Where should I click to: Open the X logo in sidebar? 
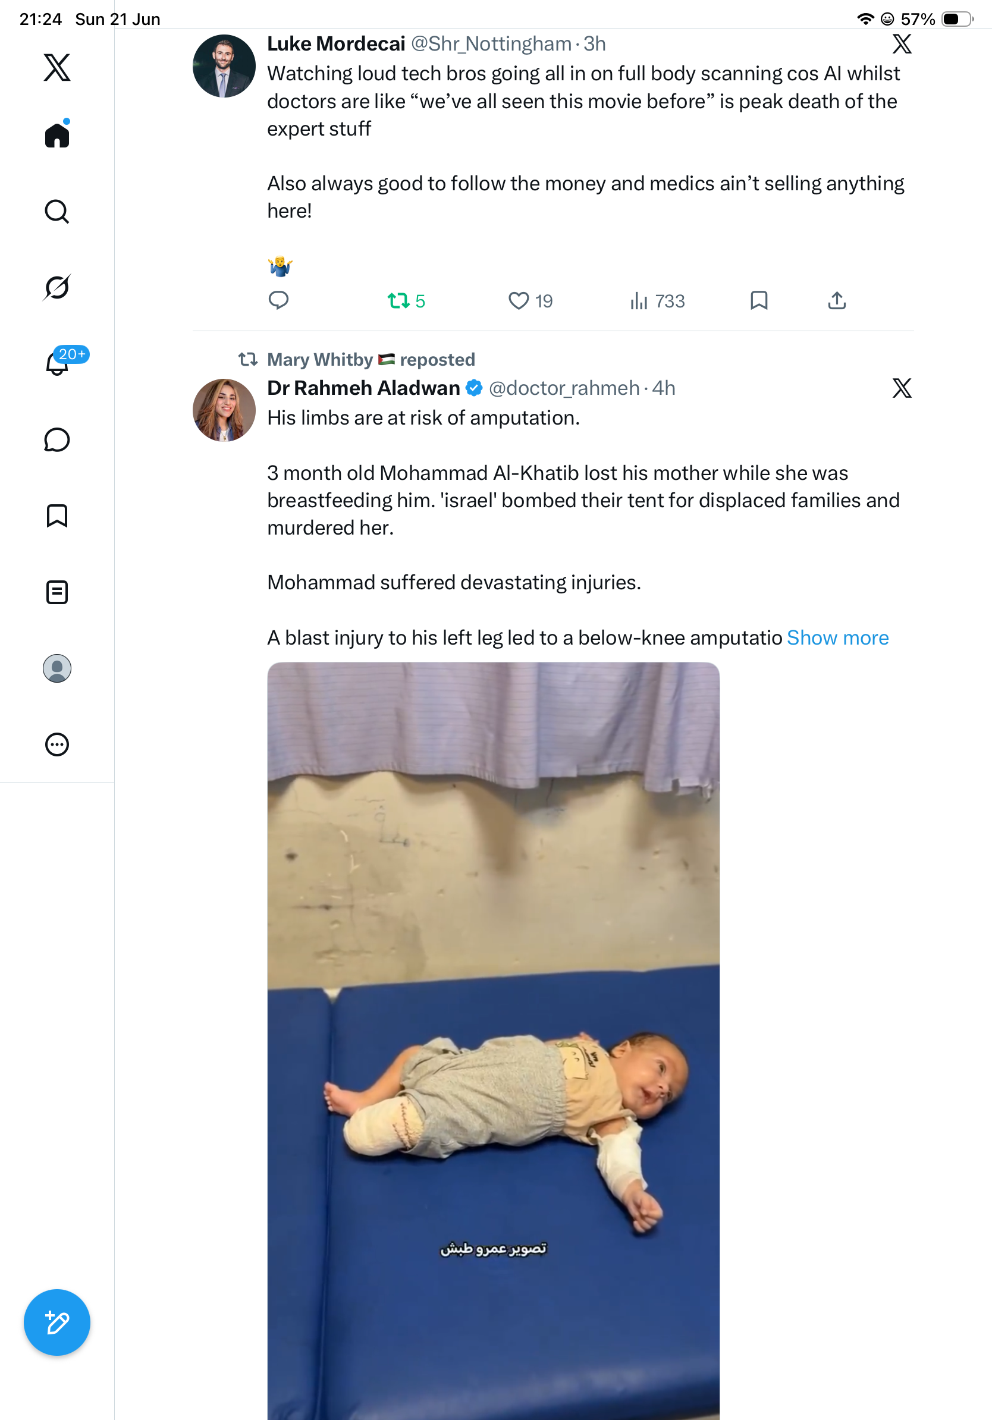click(x=57, y=67)
